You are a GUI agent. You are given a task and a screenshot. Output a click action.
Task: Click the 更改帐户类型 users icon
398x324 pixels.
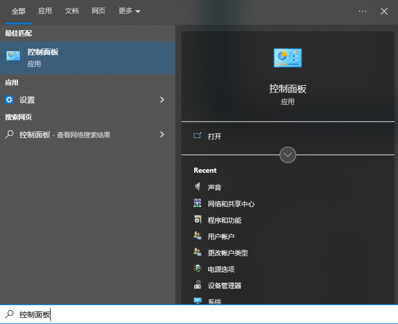pos(198,252)
